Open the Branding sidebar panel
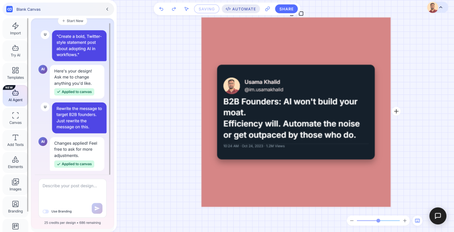Viewport: 454px width, 232px height. 16,207
